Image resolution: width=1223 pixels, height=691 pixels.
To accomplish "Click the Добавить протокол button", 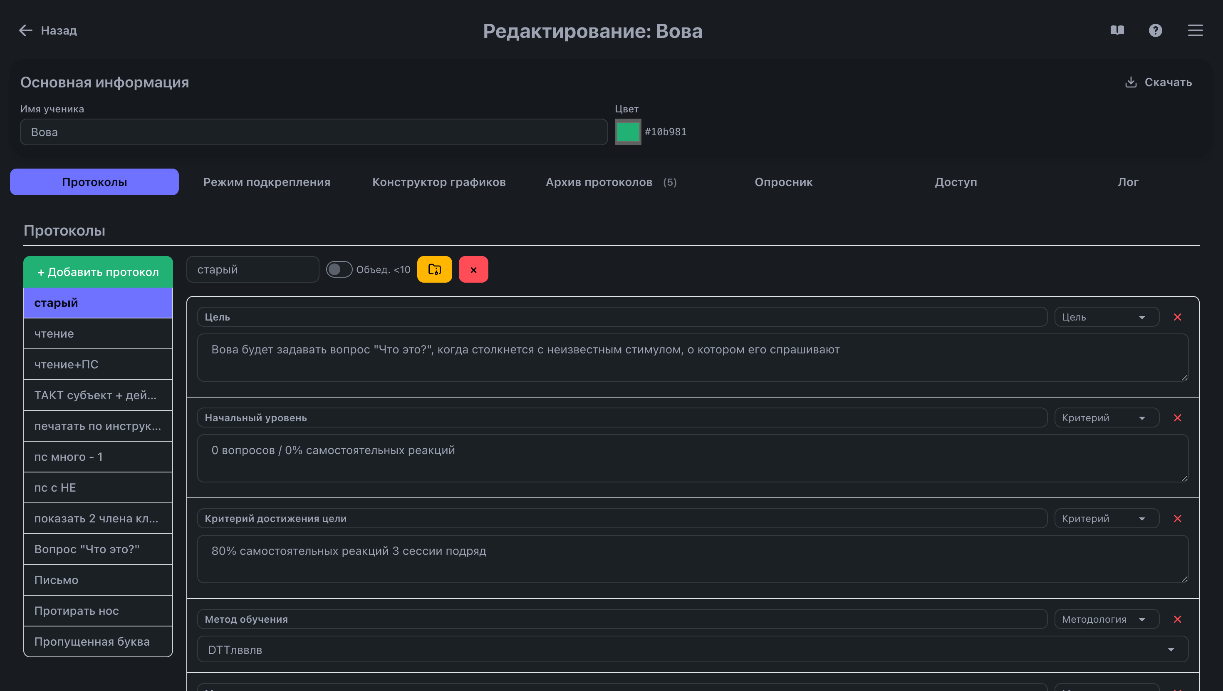I will [x=98, y=272].
